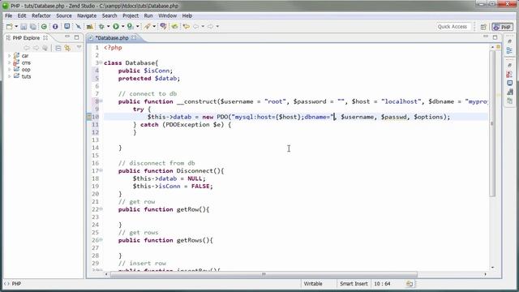Click the green Run play icon

116,27
